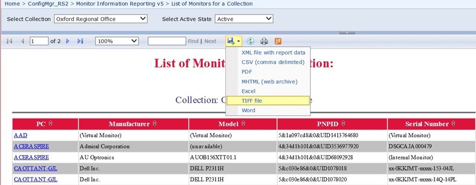Choose XML file with report data
Viewport: 476px width, 185px height.
pos(273,53)
